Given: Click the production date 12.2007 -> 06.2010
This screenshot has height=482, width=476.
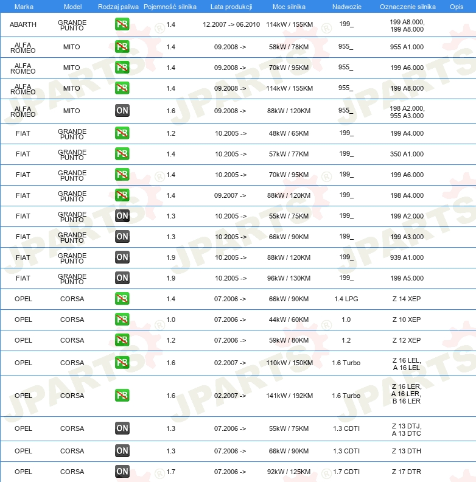Looking at the screenshot, I should (x=231, y=24).
